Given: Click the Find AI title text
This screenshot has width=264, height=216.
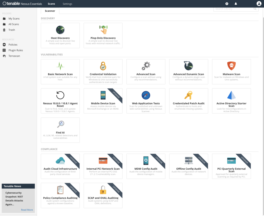Looking at the screenshot, I should pyautogui.click(x=60, y=133).
